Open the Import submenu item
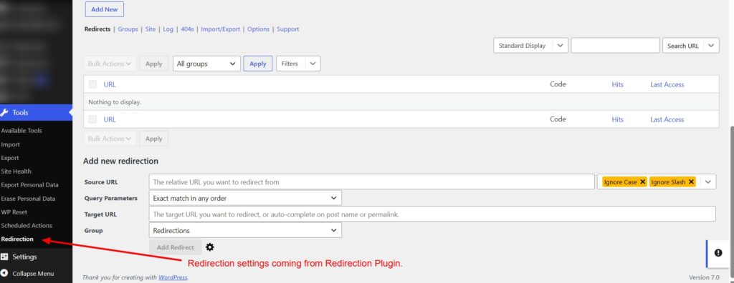734x283 pixels. pyautogui.click(x=10, y=144)
